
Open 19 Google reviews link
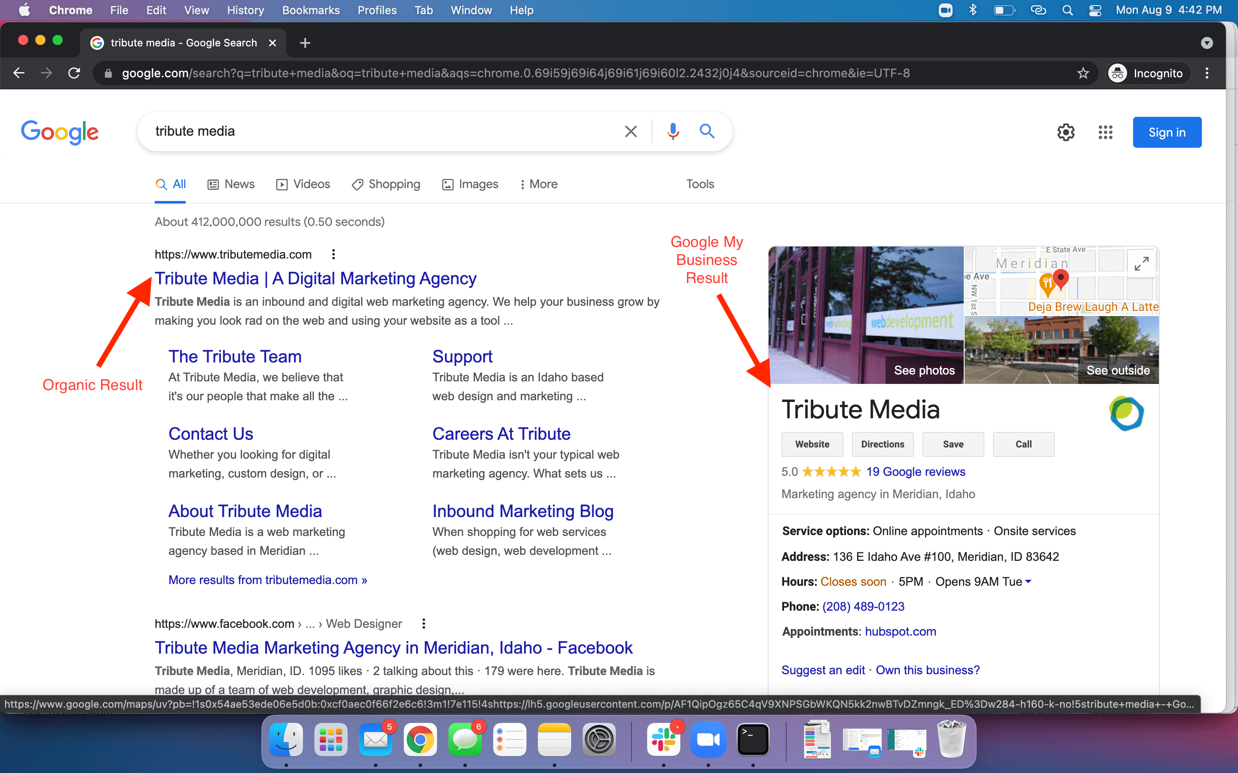(x=915, y=472)
